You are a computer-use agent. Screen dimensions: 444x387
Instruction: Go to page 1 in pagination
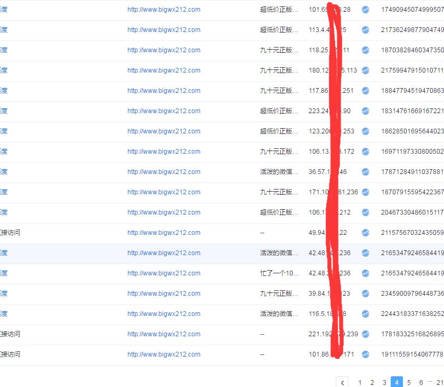360,383
